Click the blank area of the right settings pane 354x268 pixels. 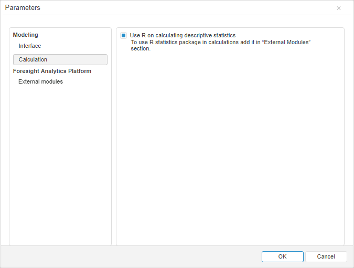pos(230,152)
